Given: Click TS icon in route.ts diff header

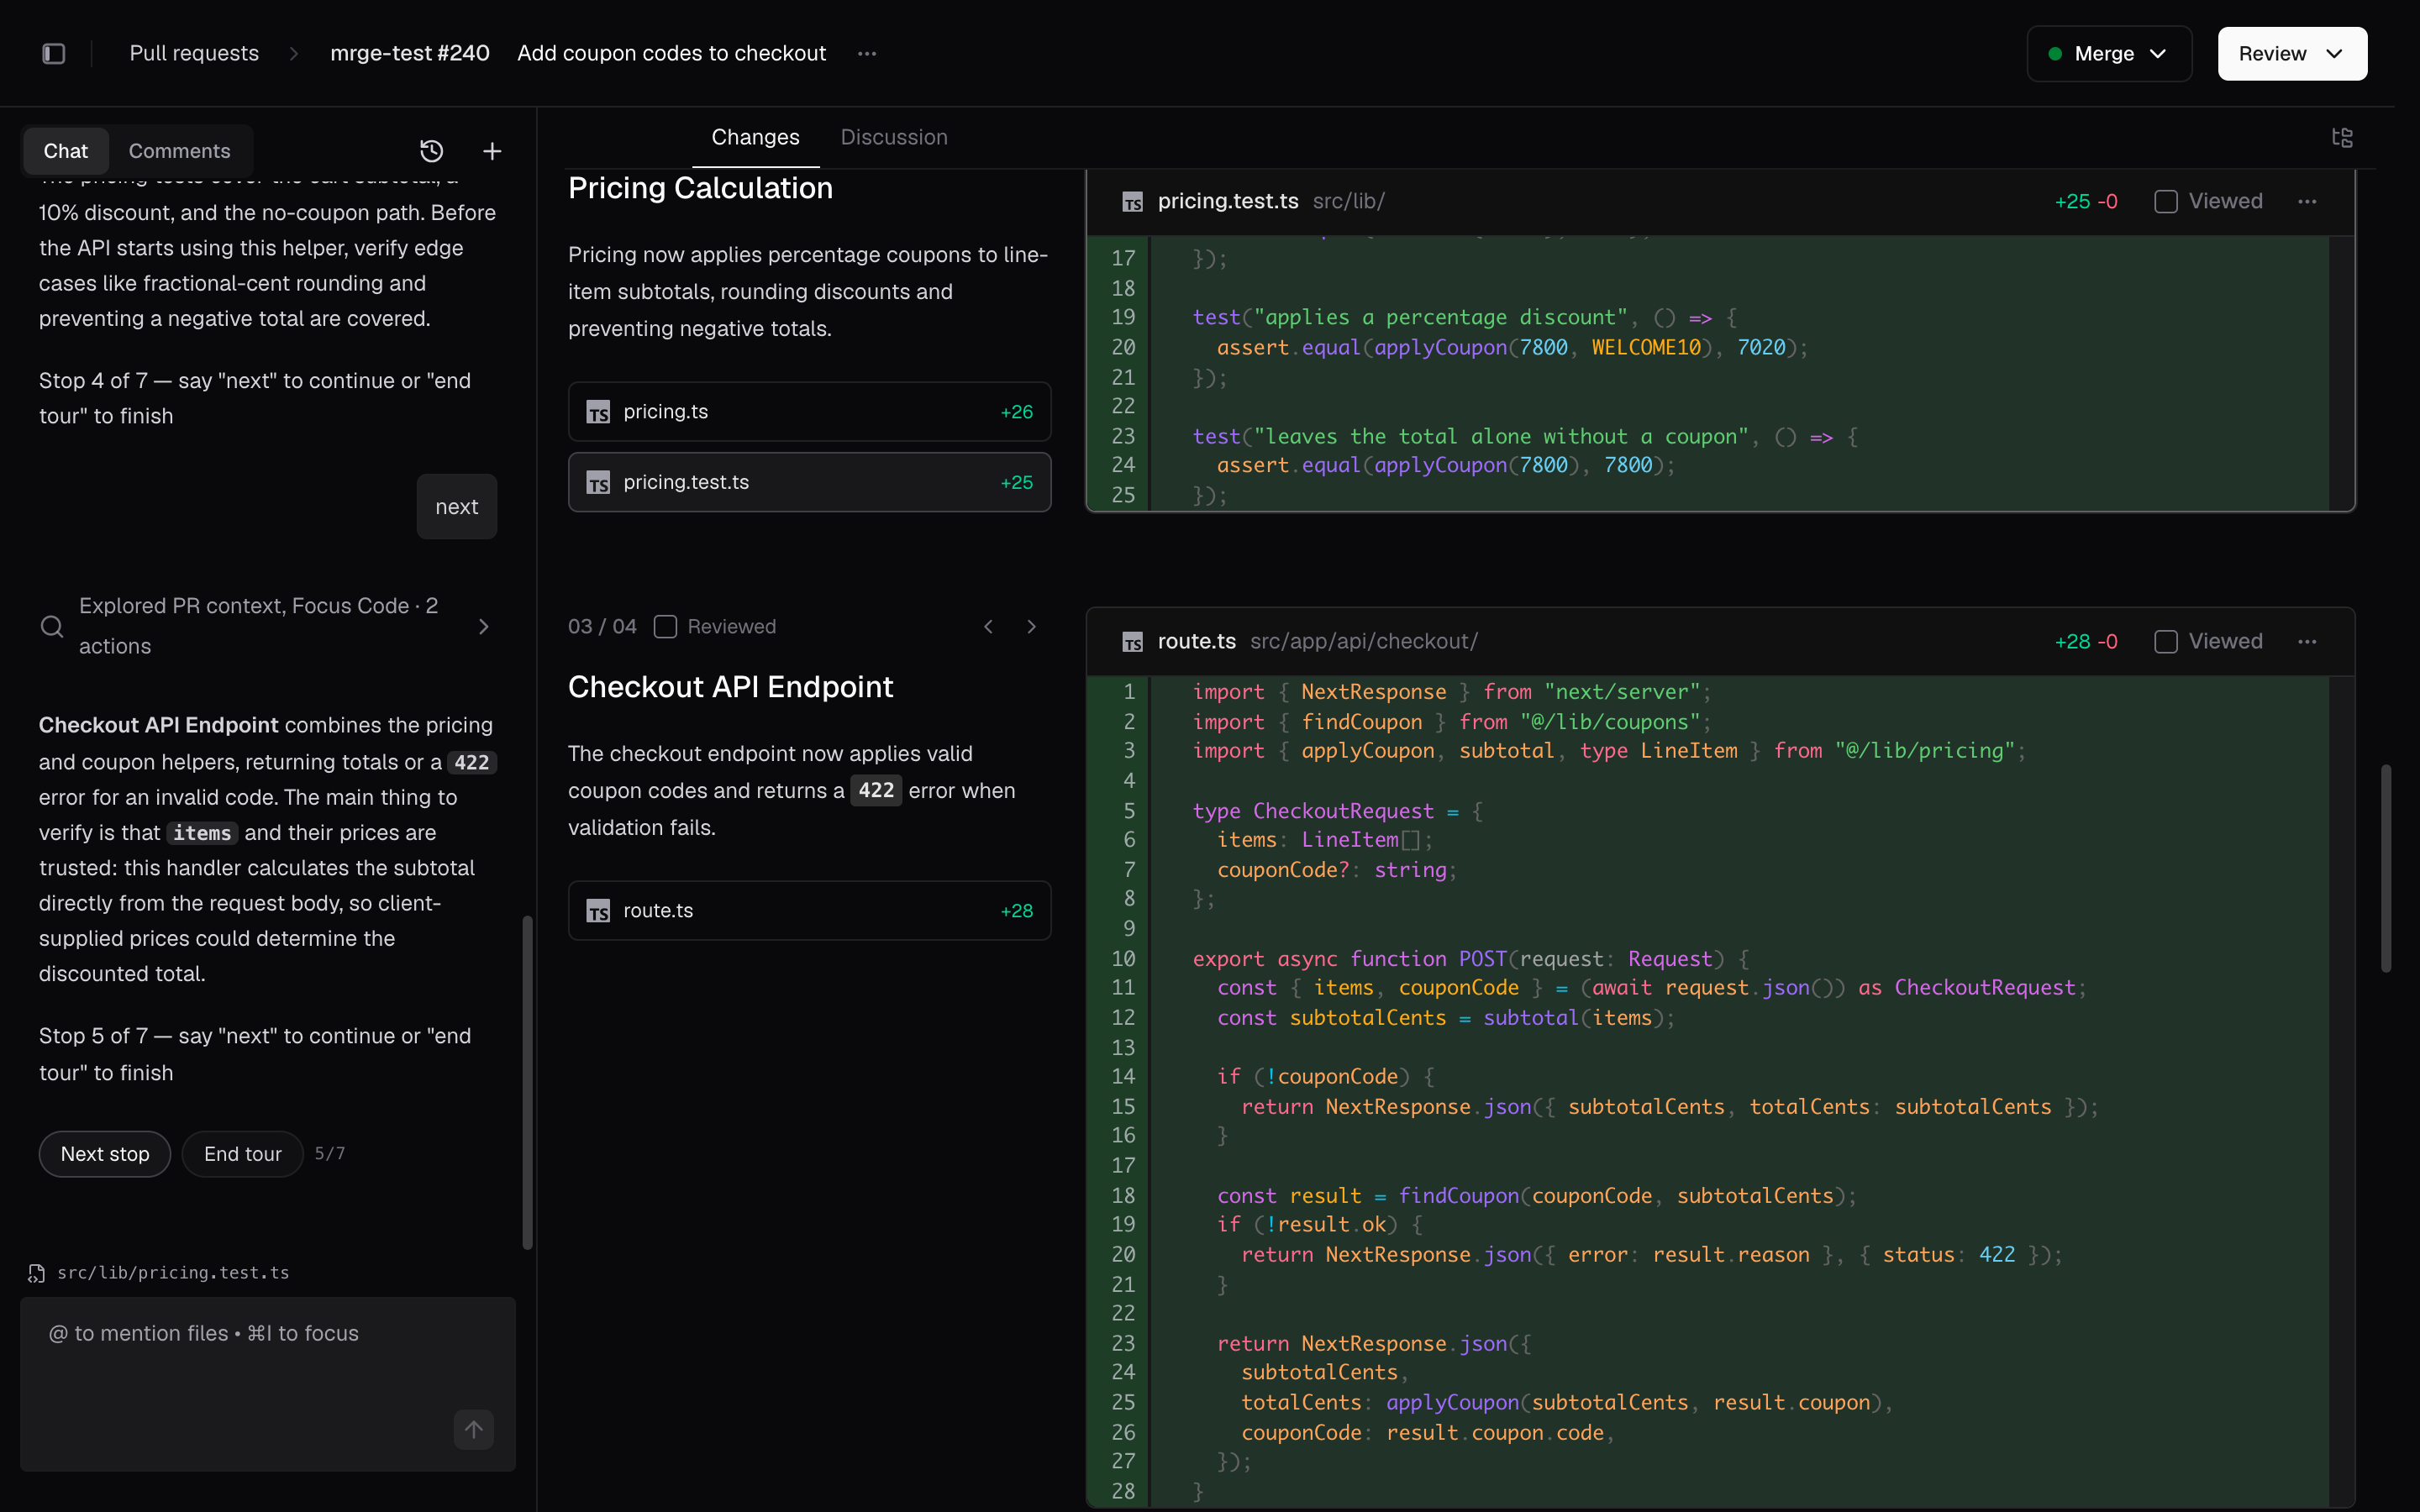Looking at the screenshot, I should pyautogui.click(x=1132, y=642).
